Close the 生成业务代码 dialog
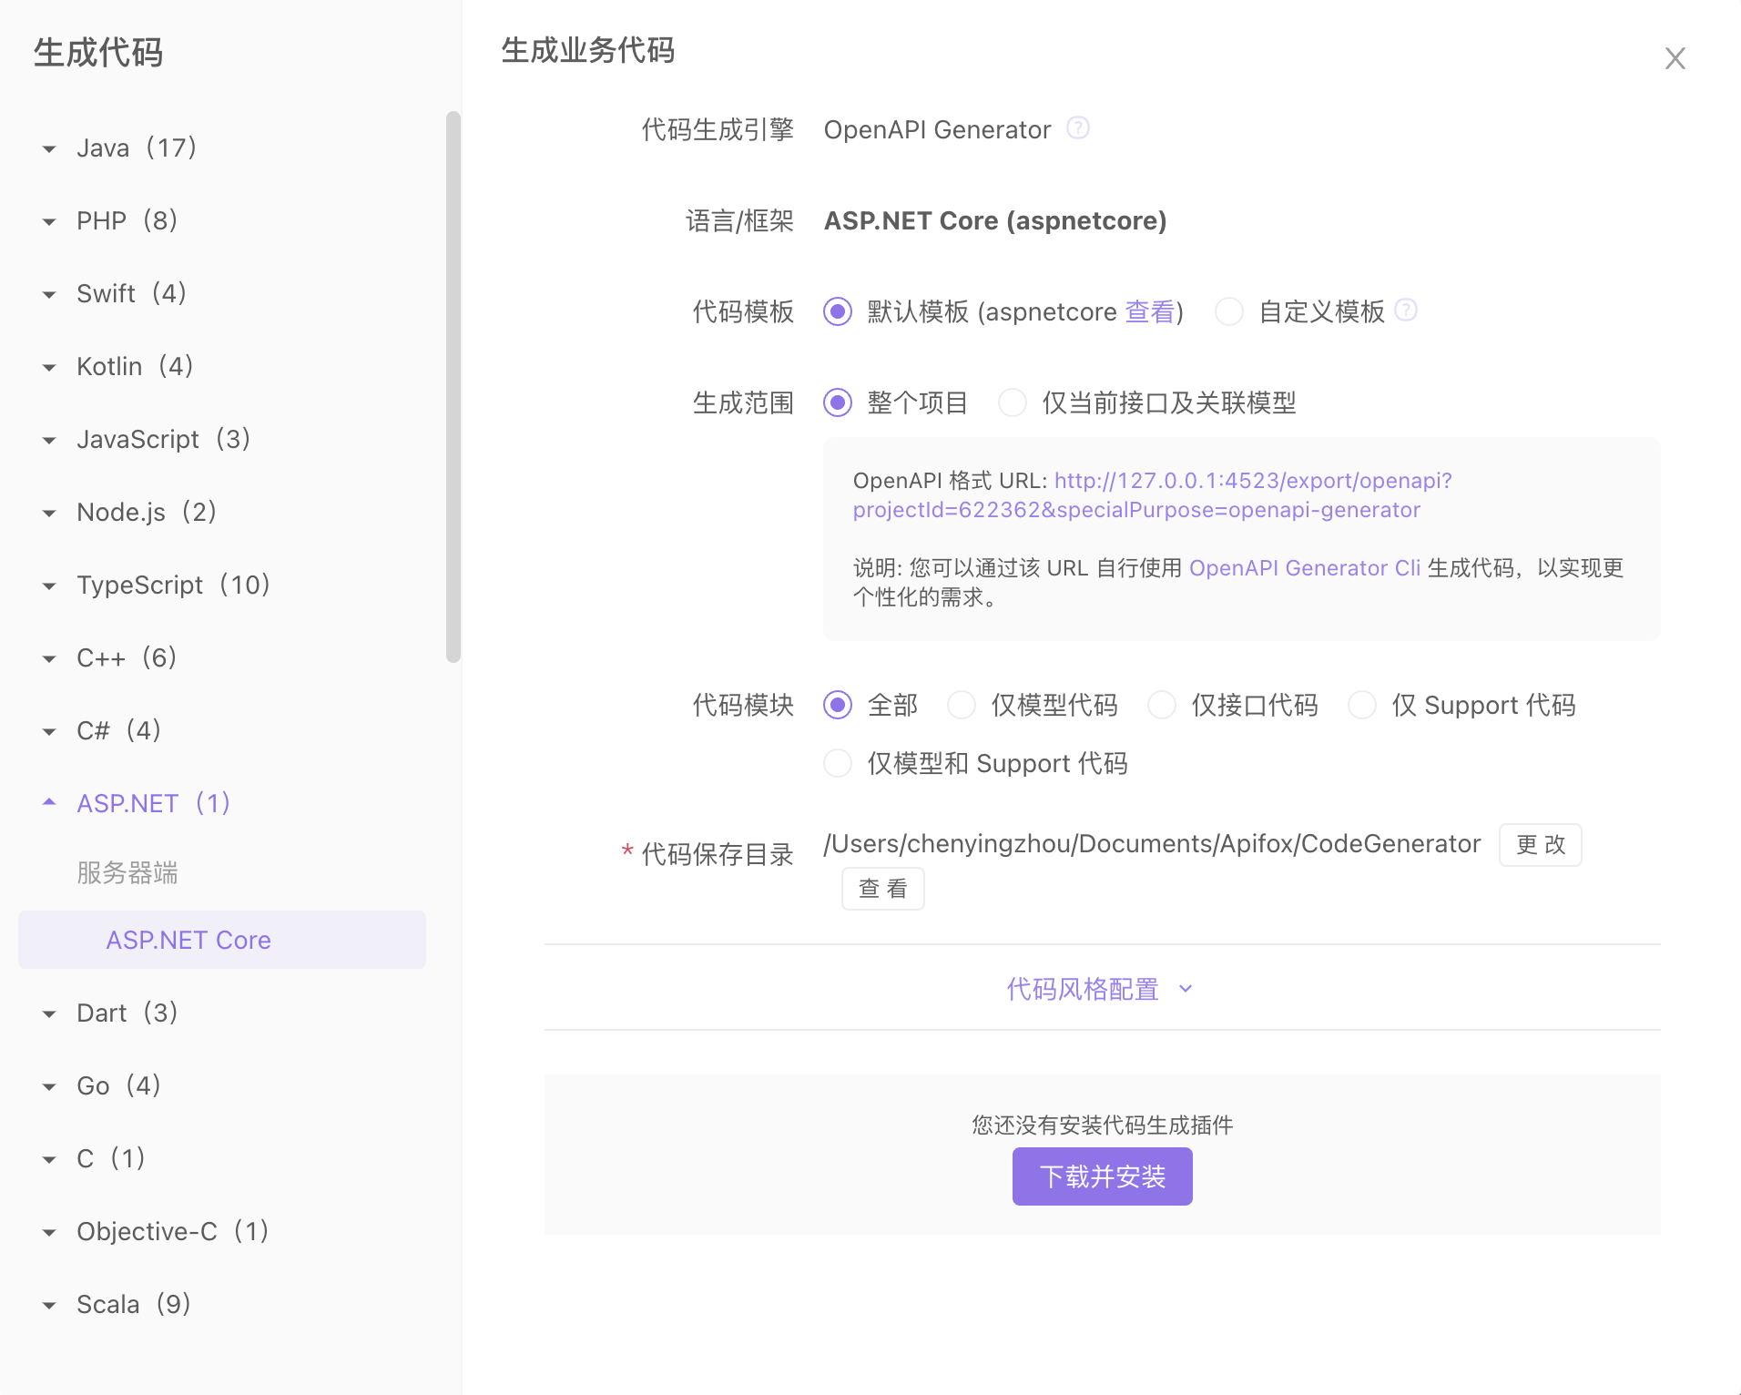The image size is (1741, 1395). [1675, 58]
